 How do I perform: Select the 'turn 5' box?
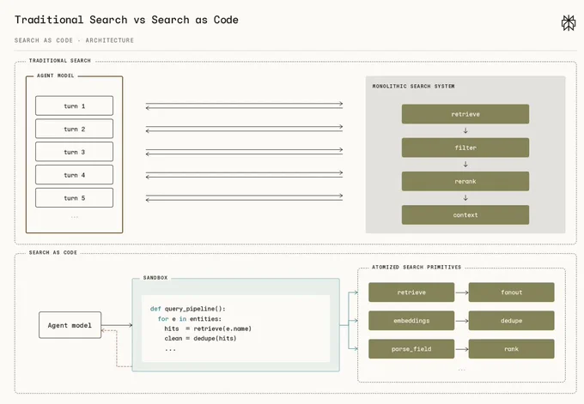pos(74,198)
